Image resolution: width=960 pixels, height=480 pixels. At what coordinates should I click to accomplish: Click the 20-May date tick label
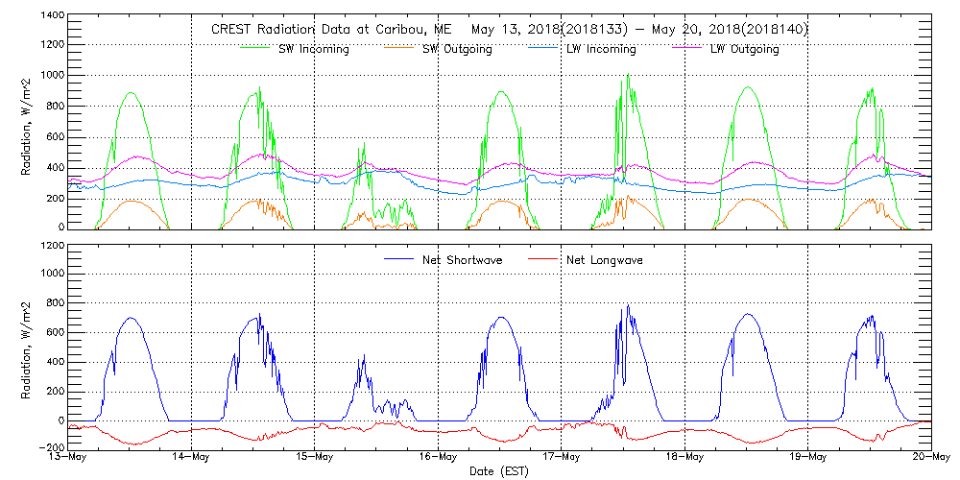click(x=929, y=458)
